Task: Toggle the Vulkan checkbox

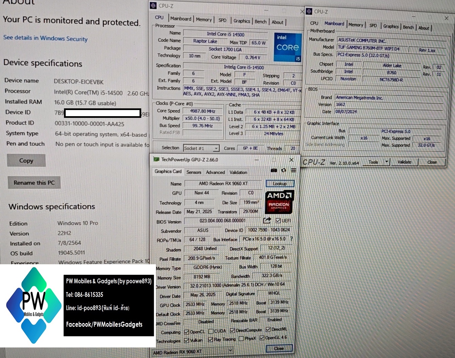Action: pyautogui.click(x=186, y=340)
